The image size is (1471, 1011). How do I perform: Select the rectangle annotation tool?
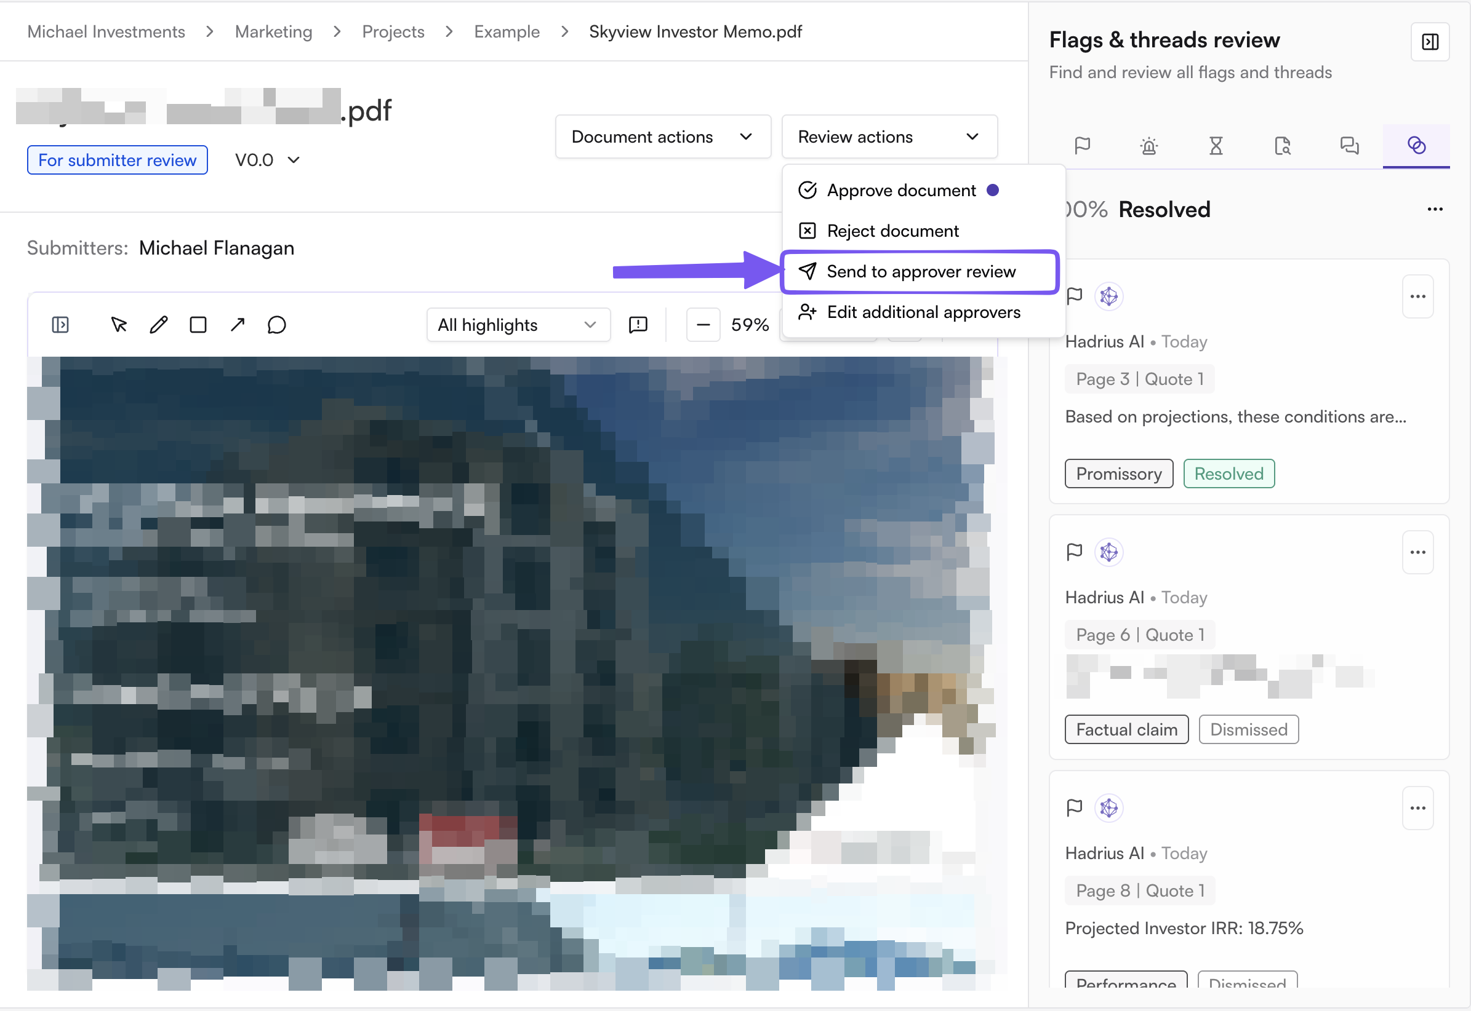tap(198, 325)
